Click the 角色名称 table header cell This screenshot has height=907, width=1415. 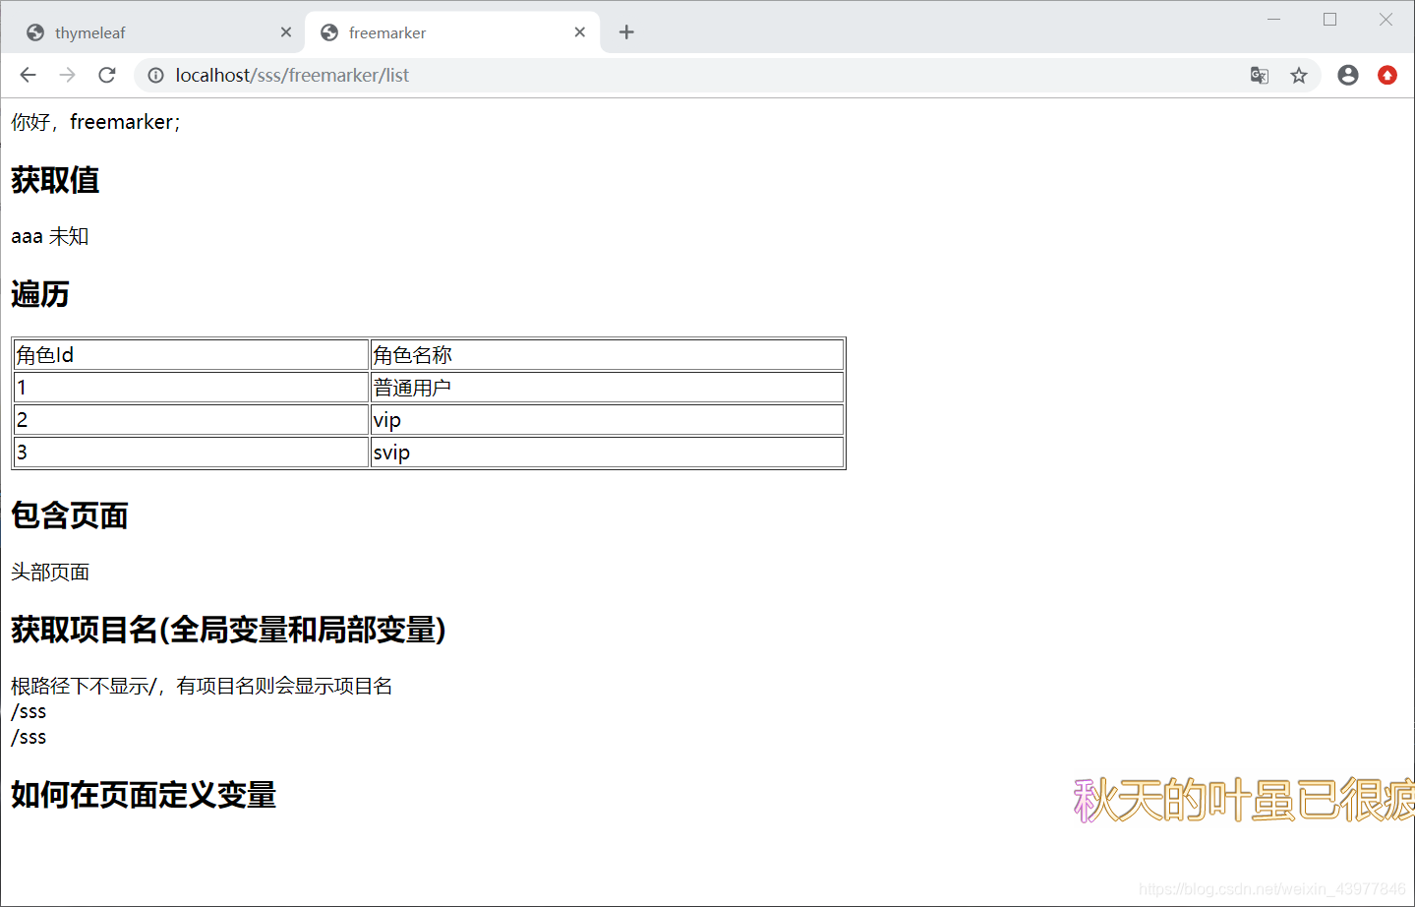point(607,355)
